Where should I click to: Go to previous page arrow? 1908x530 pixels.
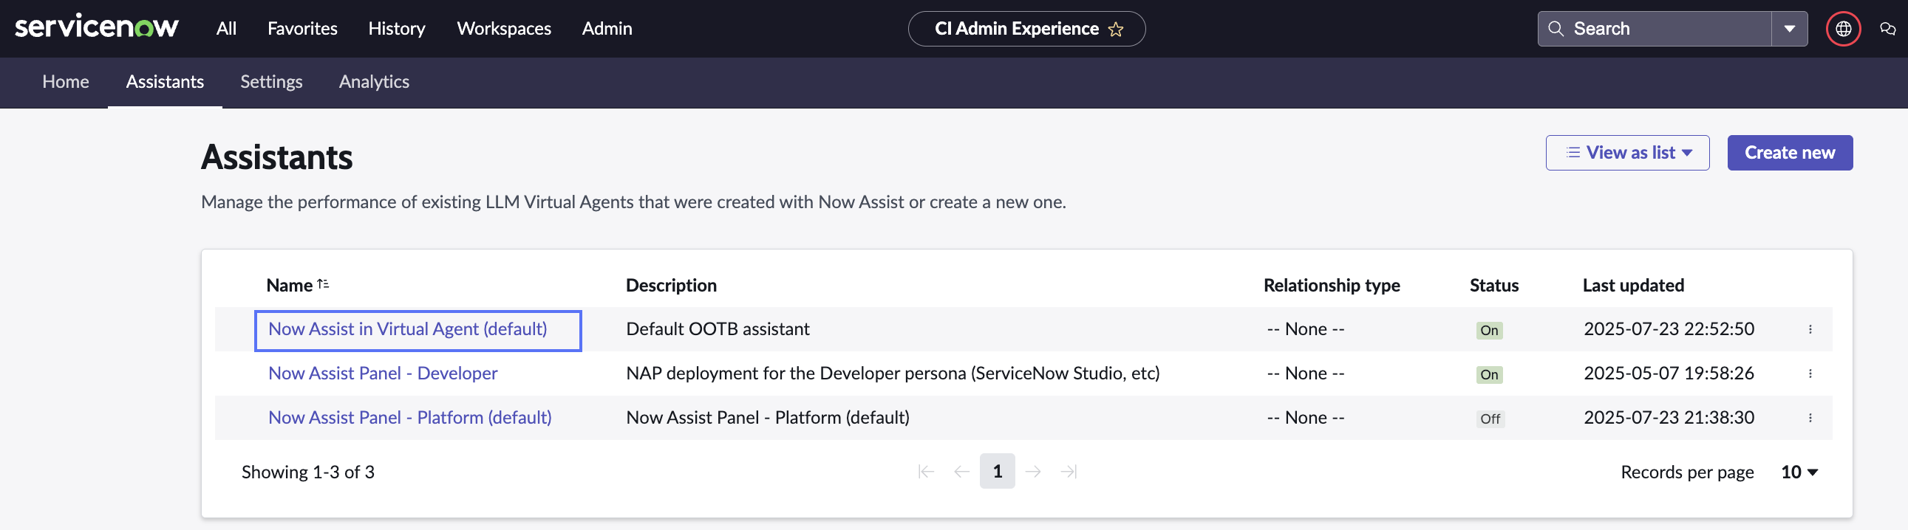[x=961, y=472]
